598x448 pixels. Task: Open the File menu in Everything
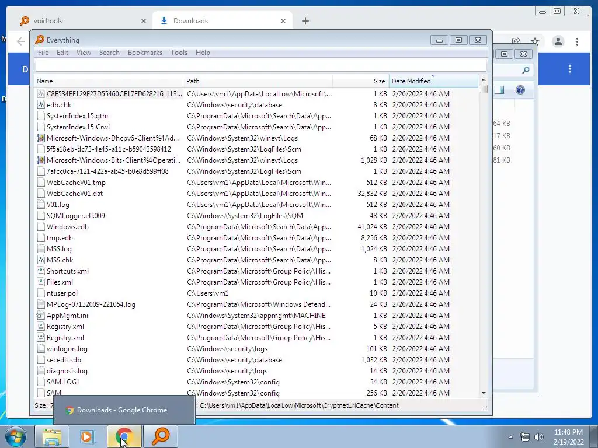click(43, 52)
